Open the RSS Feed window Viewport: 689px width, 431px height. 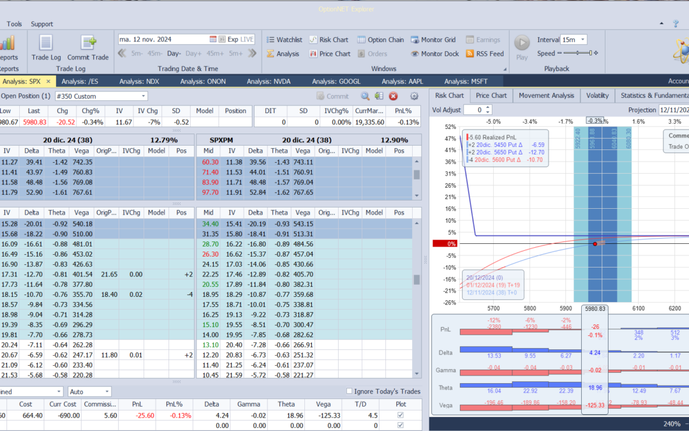coord(485,54)
